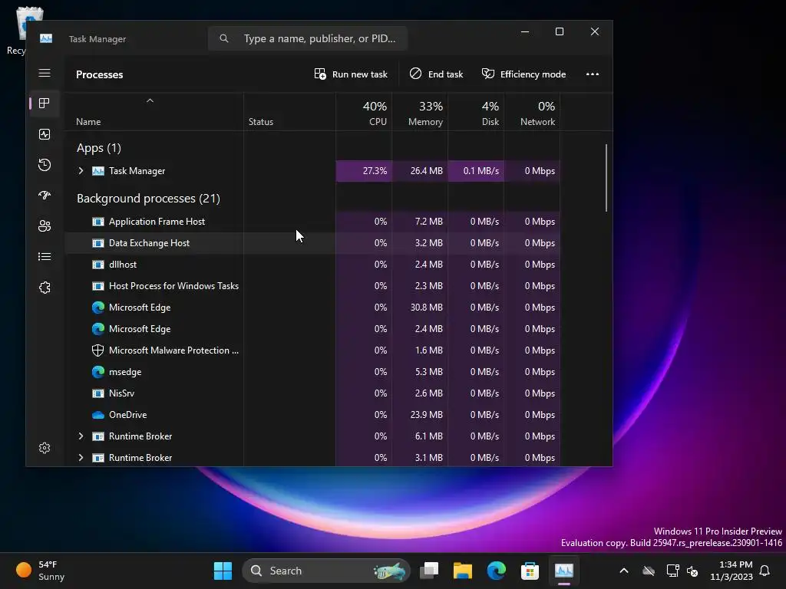Open the Performance sidebar icon
The image size is (786, 589).
pyautogui.click(x=45, y=134)
